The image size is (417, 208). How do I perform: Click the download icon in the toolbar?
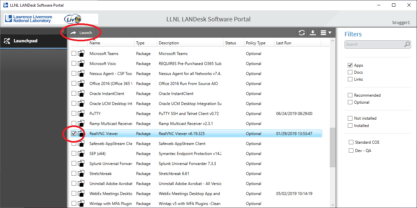[313, 32]
